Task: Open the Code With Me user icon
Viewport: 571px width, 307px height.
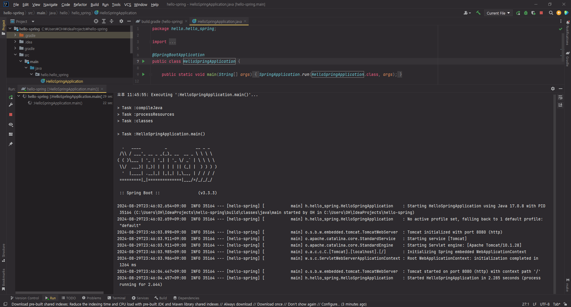Action: tap(467, 13)
